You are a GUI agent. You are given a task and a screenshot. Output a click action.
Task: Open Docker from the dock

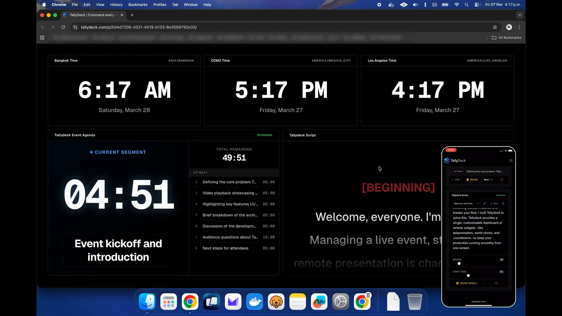click(x=254, y=302)
